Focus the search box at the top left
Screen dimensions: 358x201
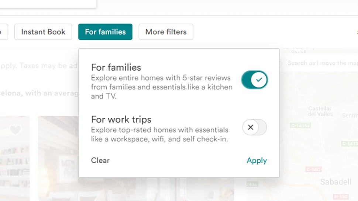click(48, 4)
